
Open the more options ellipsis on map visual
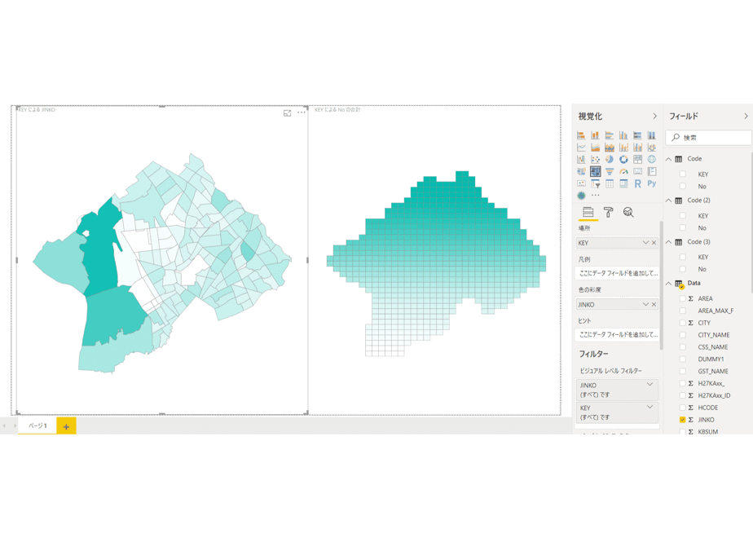point(301,112)
